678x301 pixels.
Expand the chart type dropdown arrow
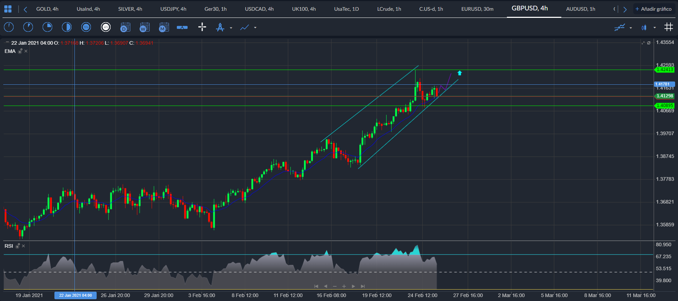pyautogui.click(x=655, y=28)
